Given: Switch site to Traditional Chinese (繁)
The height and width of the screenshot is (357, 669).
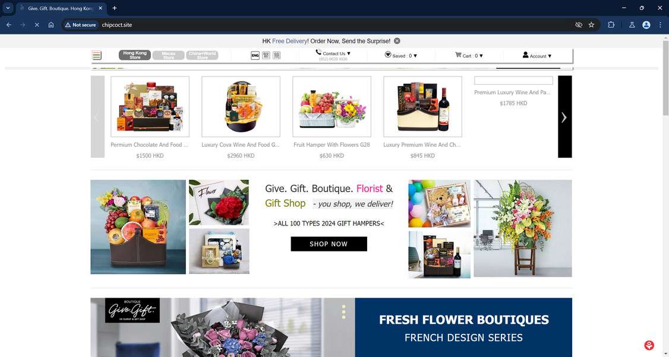Looking at the screenshot, I should 266,55.
